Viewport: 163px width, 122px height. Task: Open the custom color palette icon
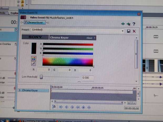tap(34, 59)
